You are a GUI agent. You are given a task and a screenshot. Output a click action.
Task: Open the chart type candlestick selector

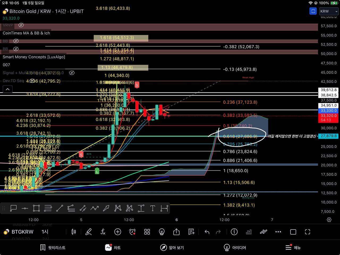74,232
